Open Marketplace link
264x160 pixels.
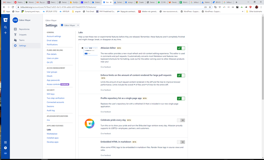(x=52, y=134)
